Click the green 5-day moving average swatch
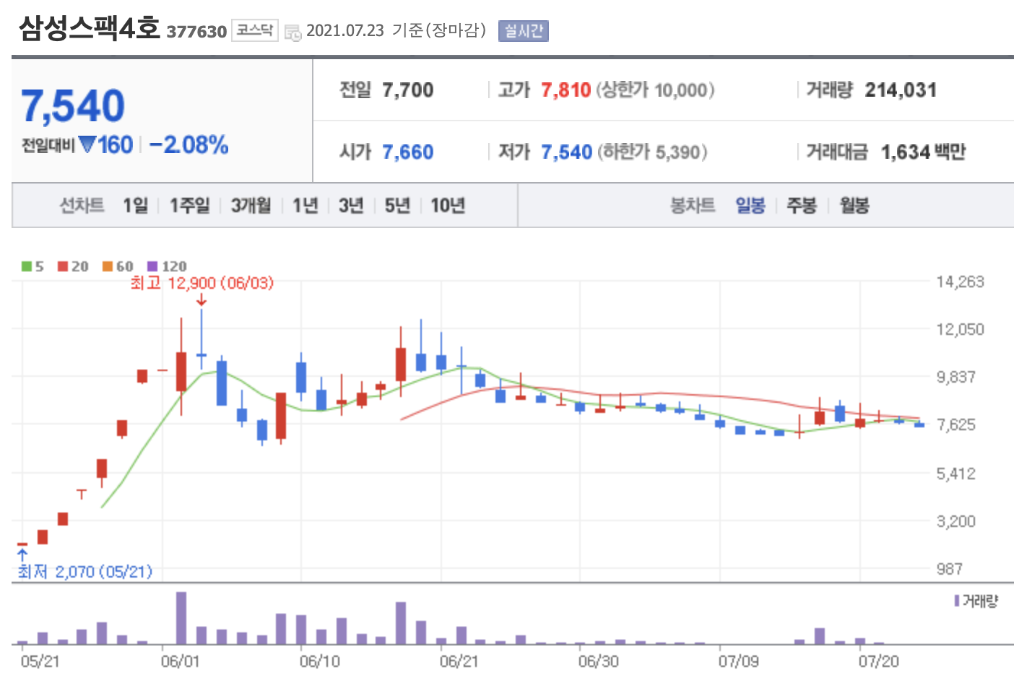Image resolution: width=1014 pixels, height=693 pixels. click(x=27, y=266)
